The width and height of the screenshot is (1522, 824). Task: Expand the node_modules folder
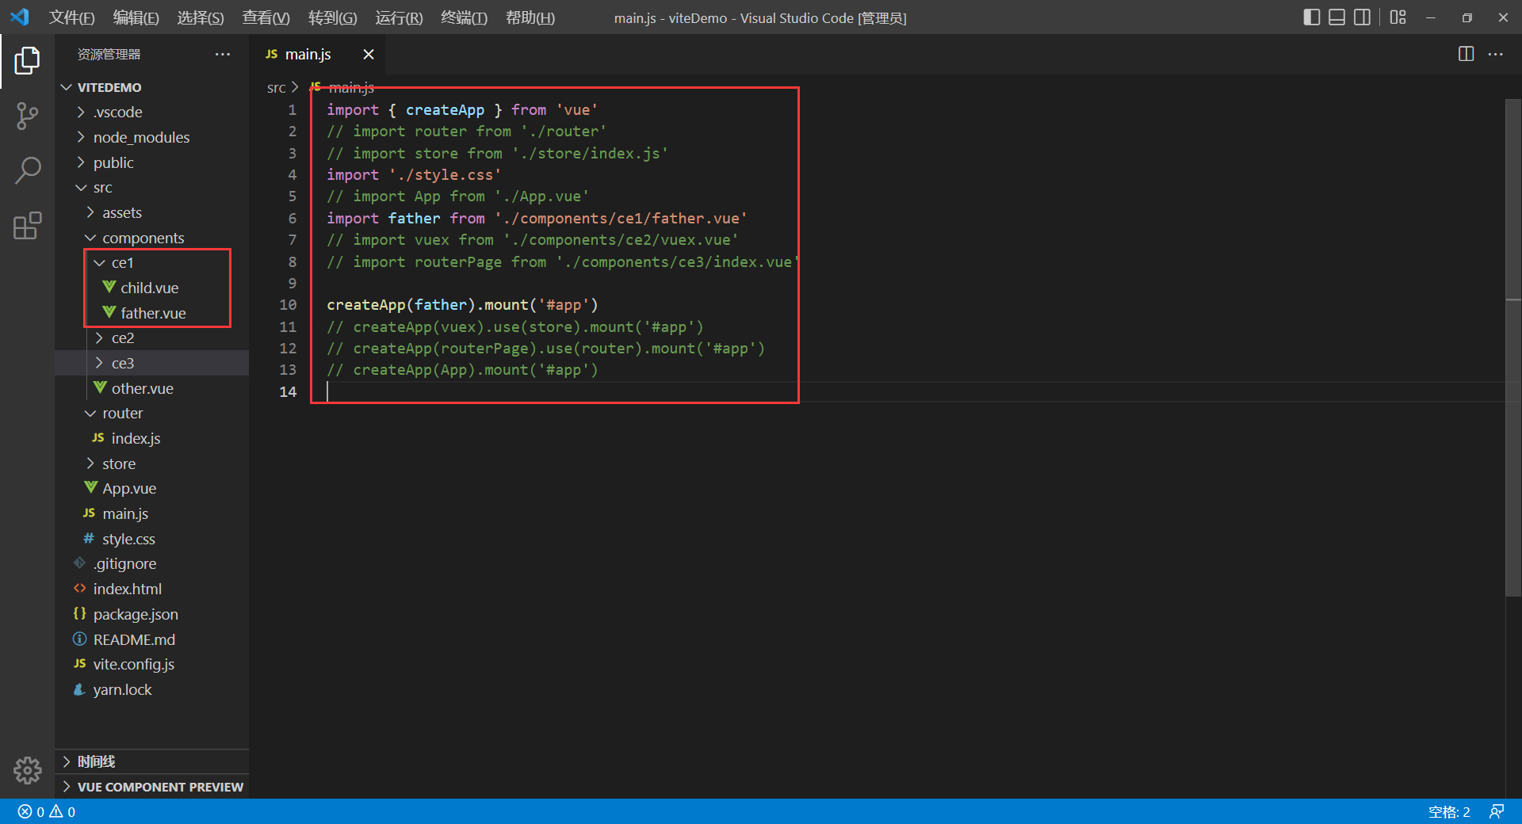(151, 137)
